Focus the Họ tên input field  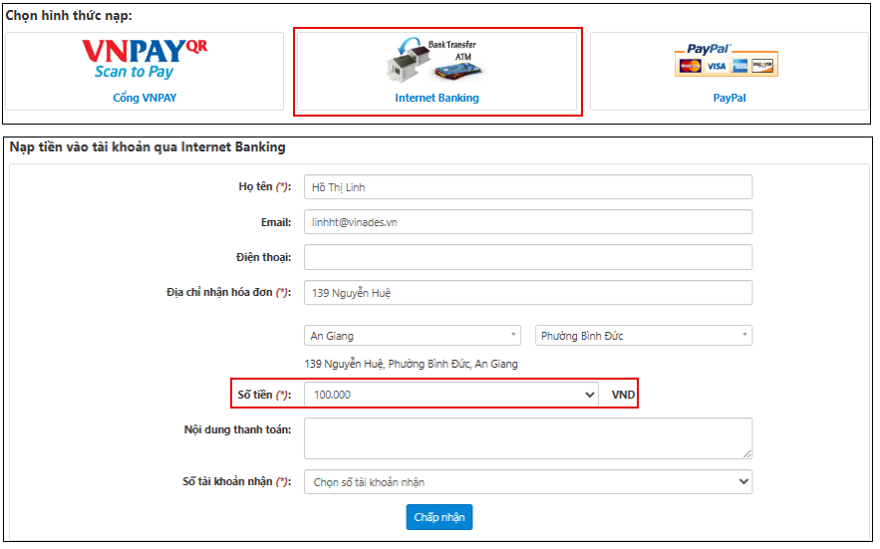coord(528,187)
